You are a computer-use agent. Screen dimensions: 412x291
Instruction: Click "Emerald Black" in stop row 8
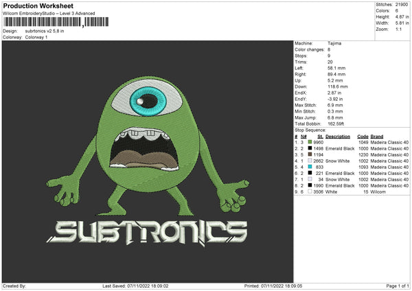coord(340,186)
